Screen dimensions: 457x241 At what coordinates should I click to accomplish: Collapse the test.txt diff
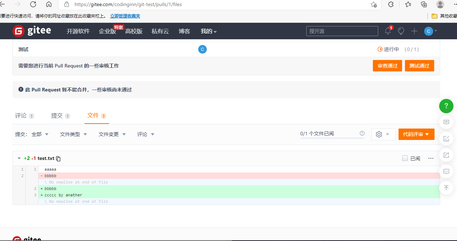pyautogui.click(x=19, y=158)
